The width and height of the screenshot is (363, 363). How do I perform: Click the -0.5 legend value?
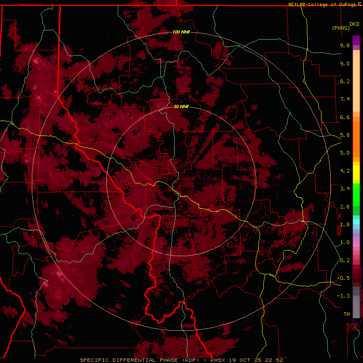click(343, 278)
